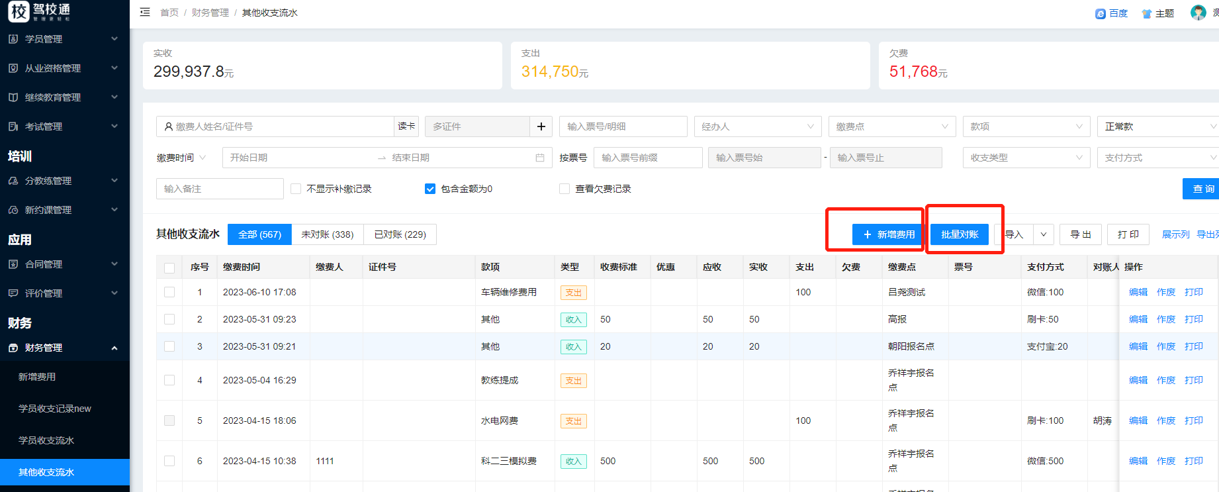This screenshot has height=492, width=1219.
Task: Click the 新增费用 button
Action: 889,234
